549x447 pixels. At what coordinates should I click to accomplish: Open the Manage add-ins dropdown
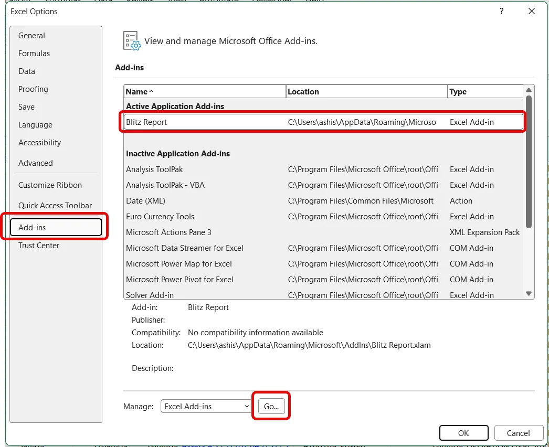pos(206,407)
